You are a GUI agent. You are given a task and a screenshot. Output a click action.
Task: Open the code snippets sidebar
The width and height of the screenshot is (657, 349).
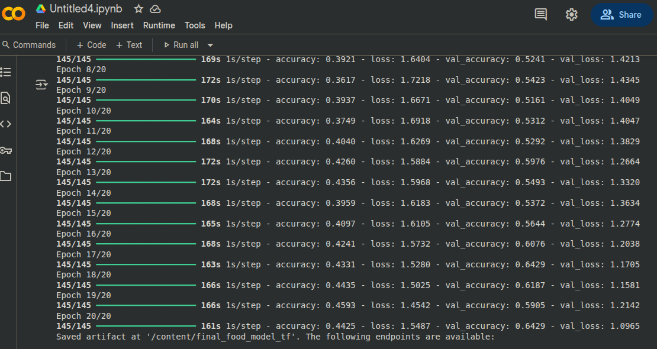(6, 124)
